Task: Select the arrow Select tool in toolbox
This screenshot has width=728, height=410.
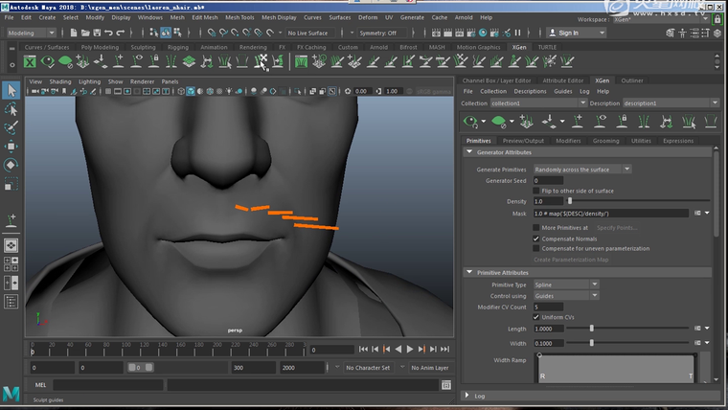Action: click(x=11, y=90)
